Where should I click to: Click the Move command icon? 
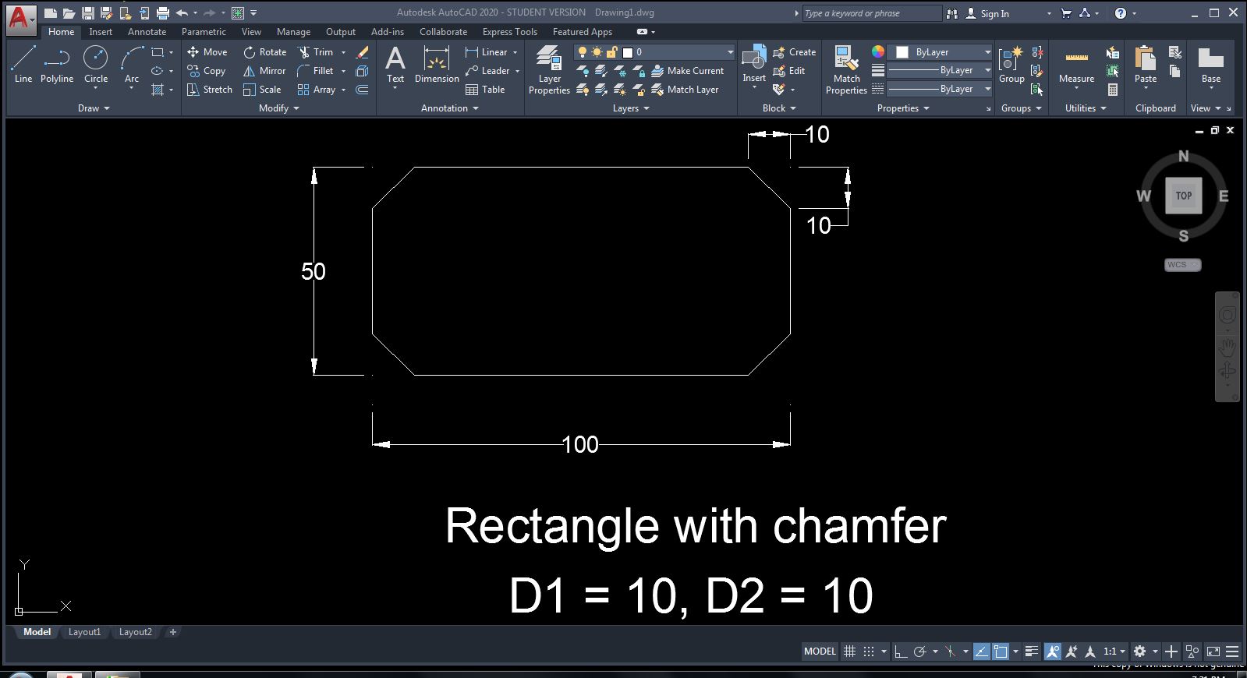193,52
